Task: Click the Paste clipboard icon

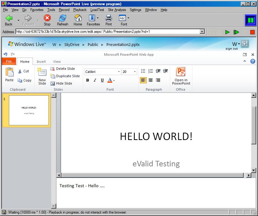Action: pos(10,72)
